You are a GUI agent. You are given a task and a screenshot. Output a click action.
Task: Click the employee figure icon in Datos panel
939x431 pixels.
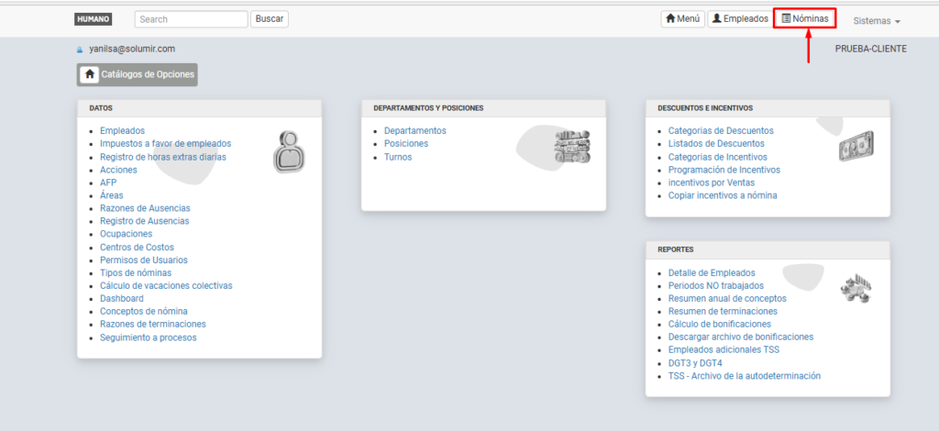[x=288, y=152]
